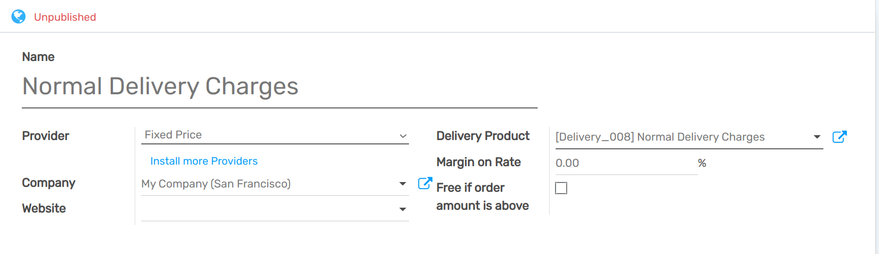This screenshot has height=254, width=879.
Task: Click the Margin on Rate 0.00 field
Action: (624, 163)
